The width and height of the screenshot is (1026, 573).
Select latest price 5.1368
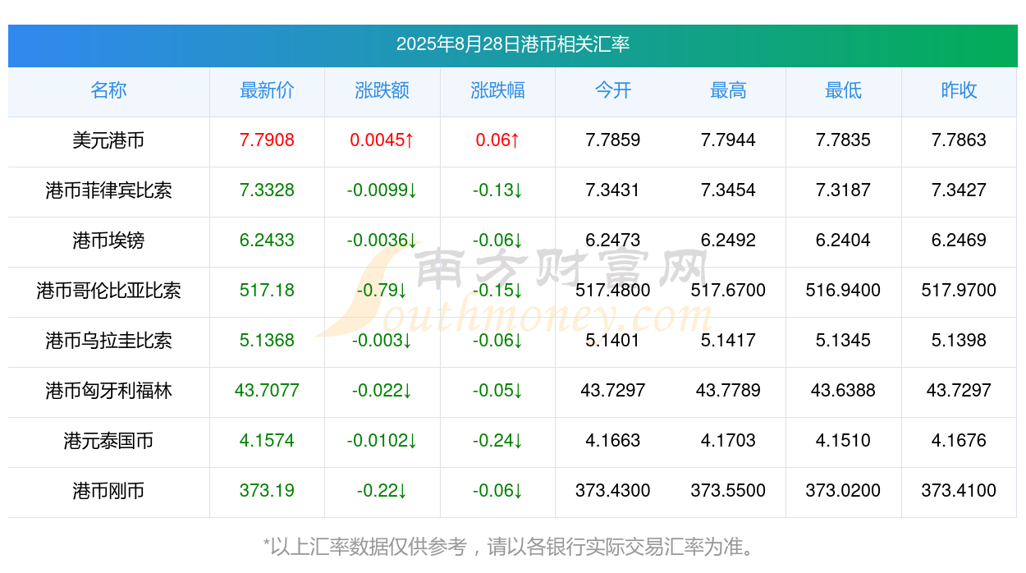[267, 341]
